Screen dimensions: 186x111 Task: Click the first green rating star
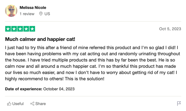[x=8, y=29]
